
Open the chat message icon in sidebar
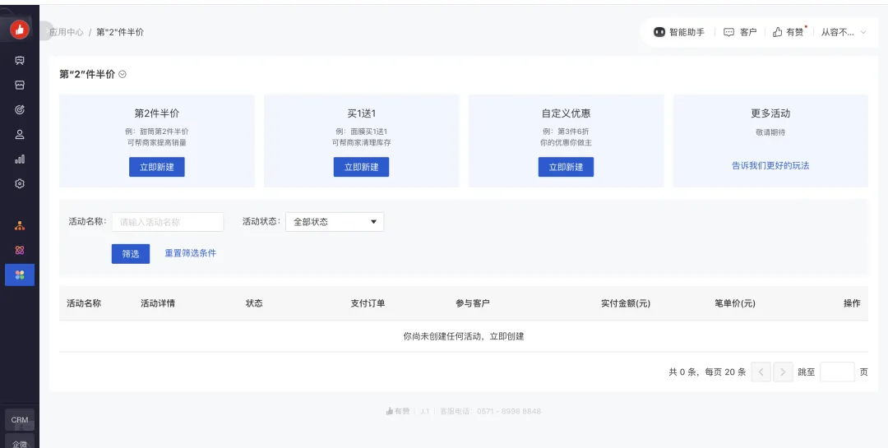[x=20, y=61]
